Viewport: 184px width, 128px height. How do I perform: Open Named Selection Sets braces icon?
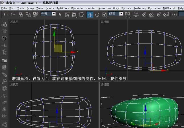(x=174, y=15)
